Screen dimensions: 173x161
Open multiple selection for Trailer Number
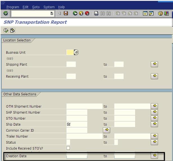pyautogui.click(x=154, y=136)
